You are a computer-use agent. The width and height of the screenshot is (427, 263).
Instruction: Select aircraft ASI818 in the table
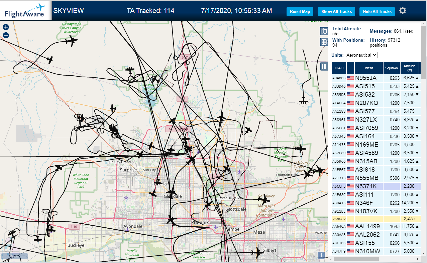[376, 170]
